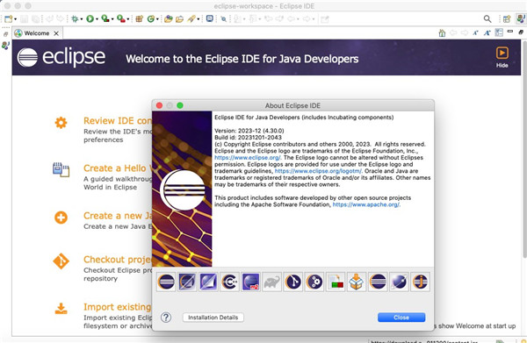Click the red-green document feature icon
527x343 pixels.
coord(336,282)
